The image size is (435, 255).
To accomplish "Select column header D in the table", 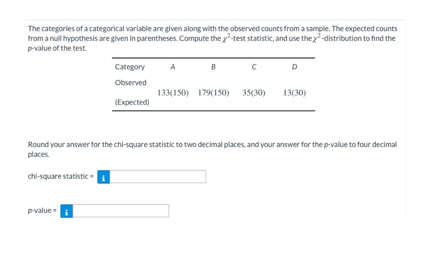I will pyautogui.click(x=294, y=67).
